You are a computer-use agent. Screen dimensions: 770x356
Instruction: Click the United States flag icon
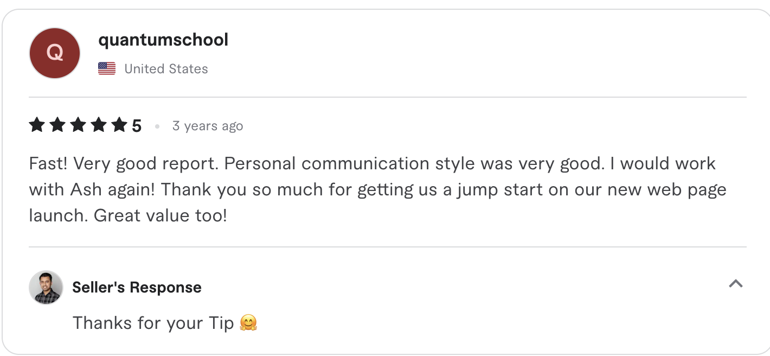107,68
